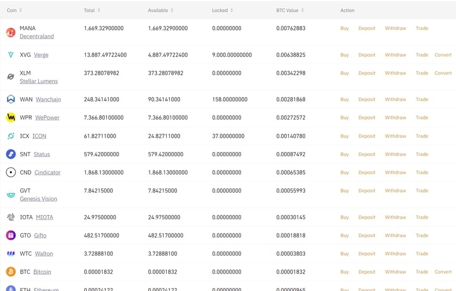Viewport: 456px width, 291px height.
Task: Click the BTC Bitcoin coin icon
Action: tap(11, 272)
